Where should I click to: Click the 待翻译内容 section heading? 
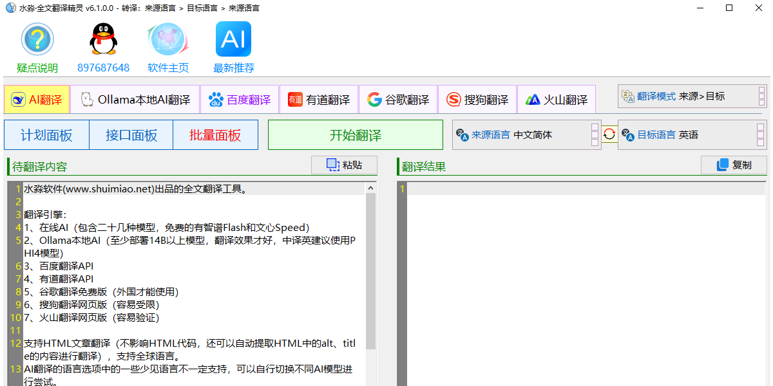(x=39, y=167)
